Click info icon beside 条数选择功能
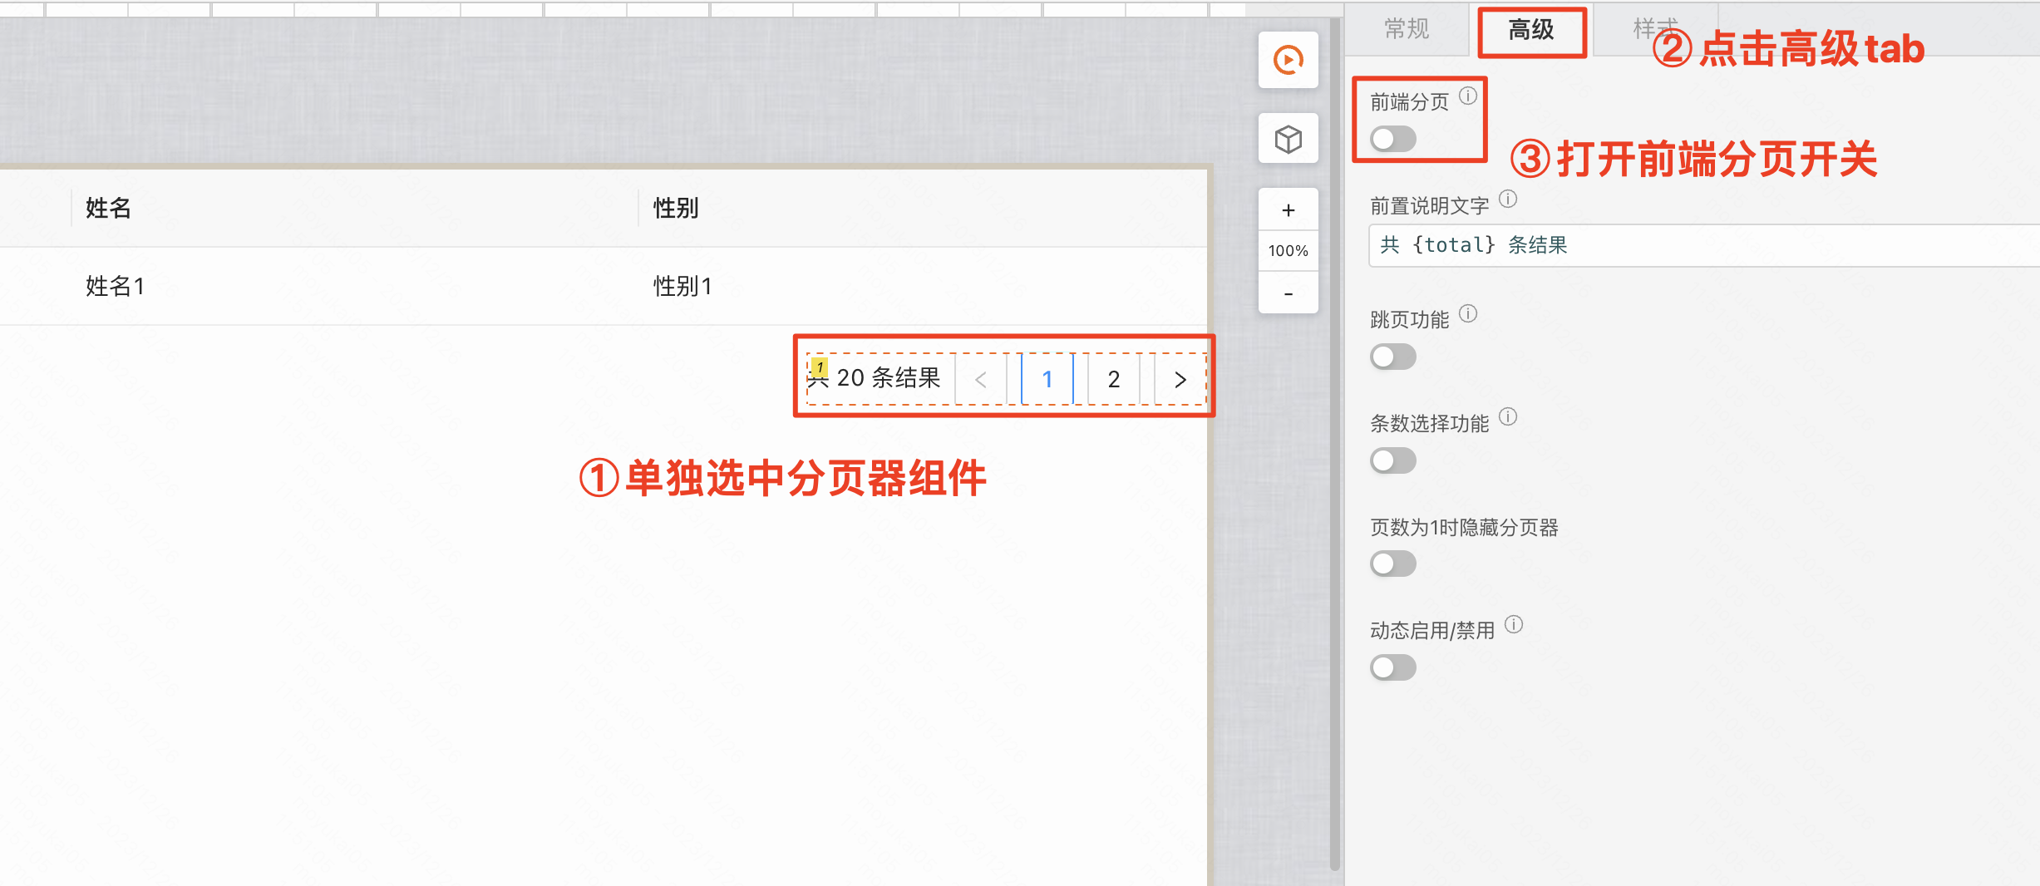 [x=1508, y=417]
